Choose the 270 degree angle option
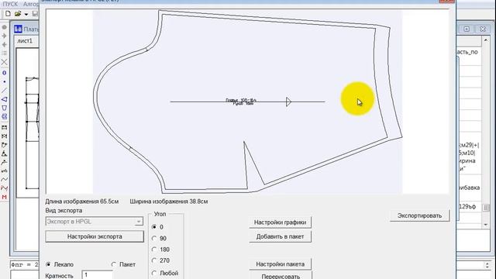 (154, 260)
